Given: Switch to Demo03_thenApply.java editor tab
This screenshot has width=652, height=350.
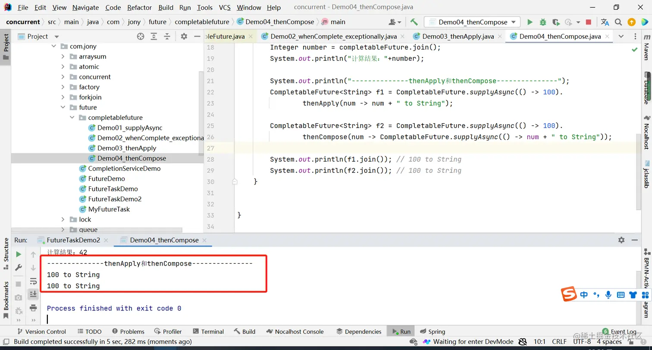Looking at the screenshot, I should (x=458, y=37).
